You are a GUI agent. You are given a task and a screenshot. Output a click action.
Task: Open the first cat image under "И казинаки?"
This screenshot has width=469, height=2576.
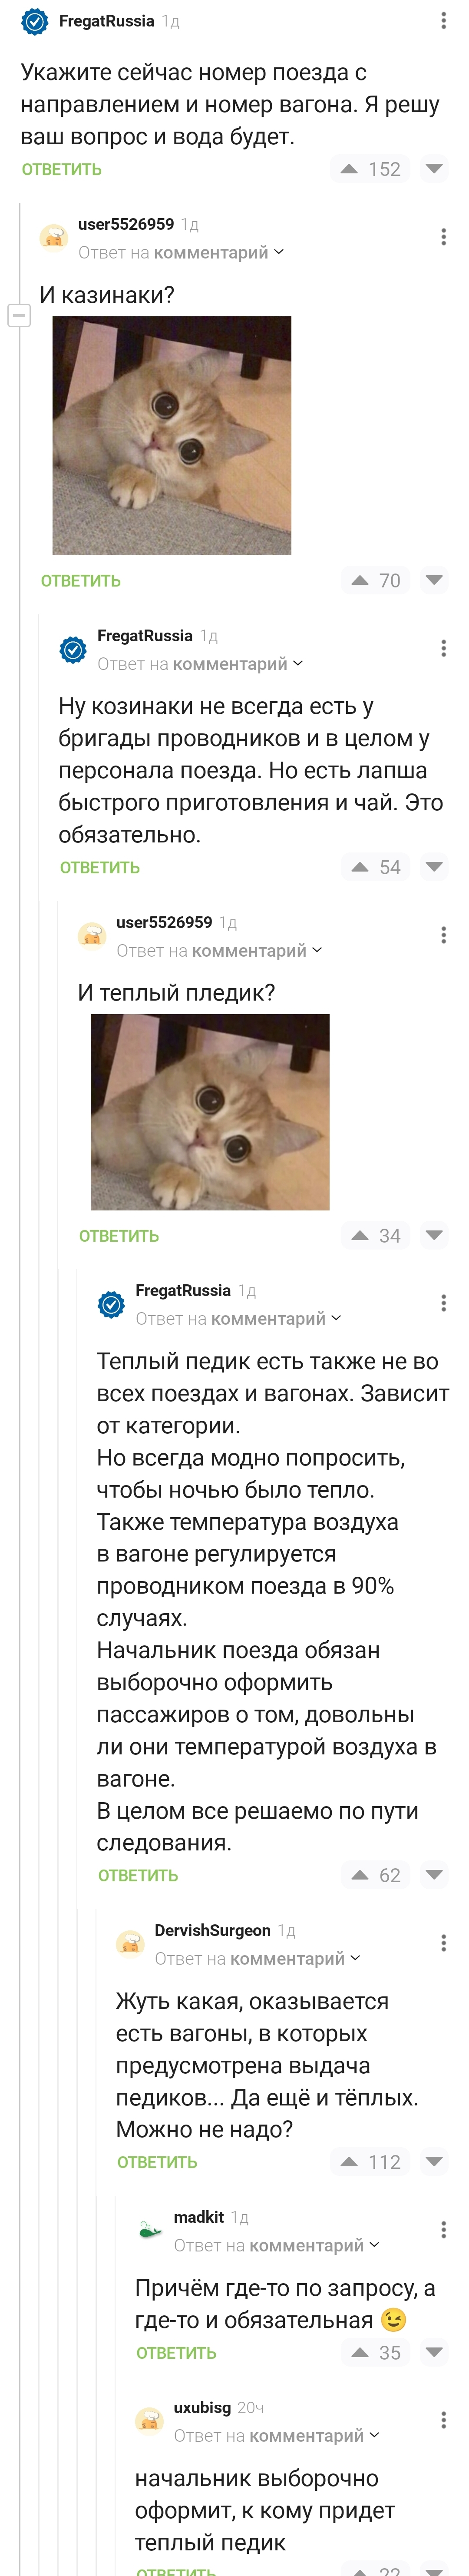point(172,436)
